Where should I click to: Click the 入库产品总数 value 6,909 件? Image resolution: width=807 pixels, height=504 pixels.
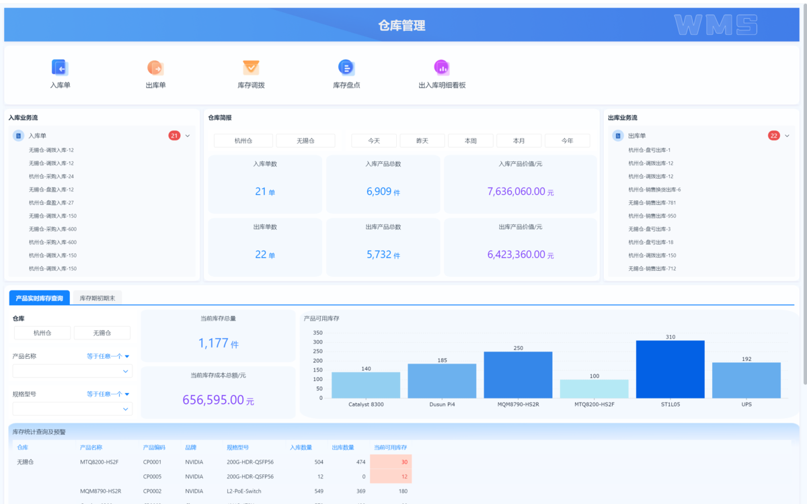pyautogui.click(x=383, y=192)
